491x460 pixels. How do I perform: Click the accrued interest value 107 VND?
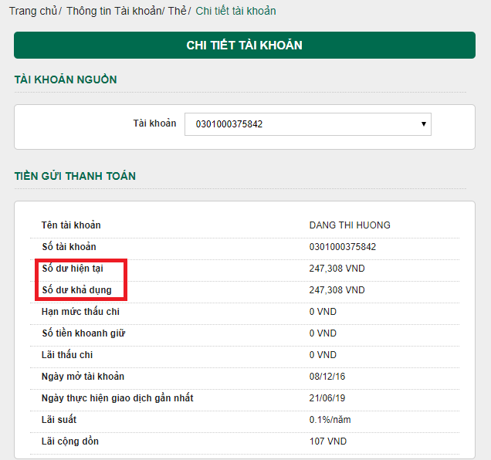coord(328,441)
